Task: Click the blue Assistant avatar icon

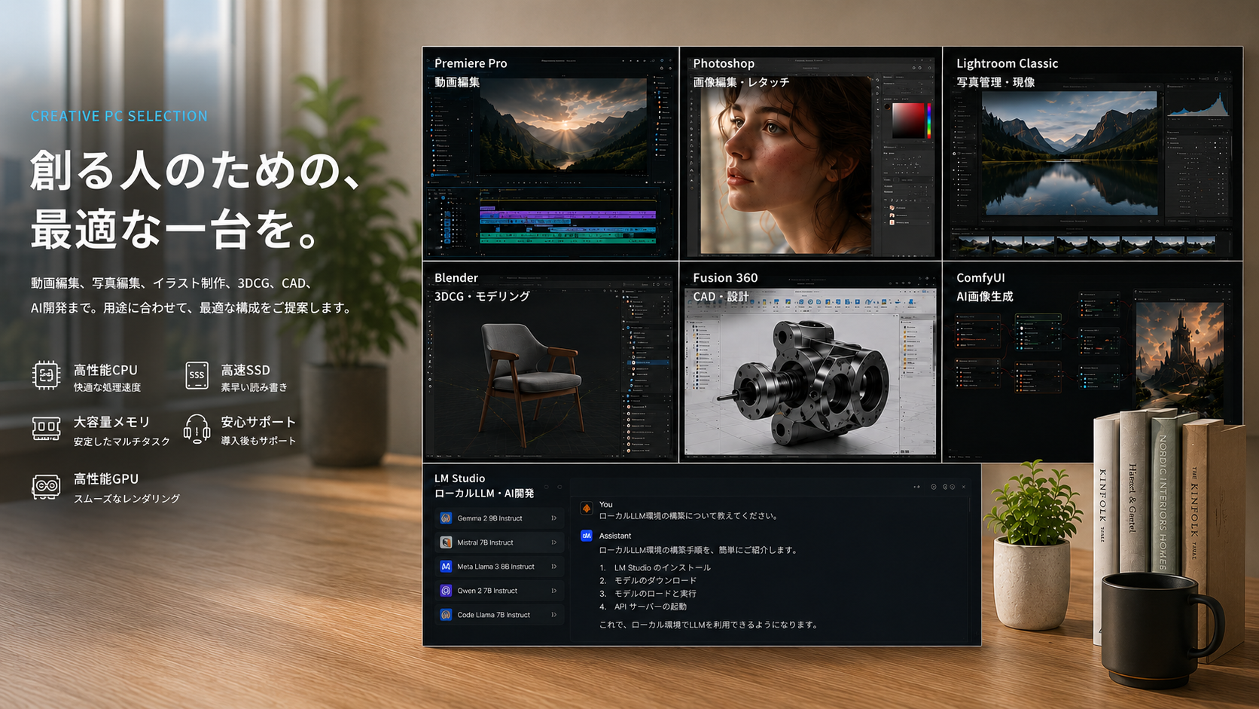Action: [x=587, y=536]
